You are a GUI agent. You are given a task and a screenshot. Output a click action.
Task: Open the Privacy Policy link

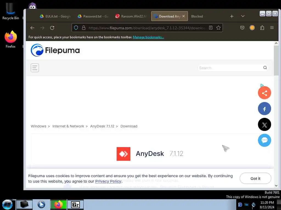tap(108, 182)
